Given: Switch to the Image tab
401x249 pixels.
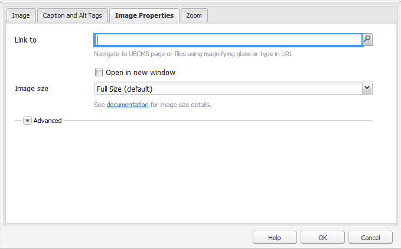Looking at the screenshot, I should point(21,15).
